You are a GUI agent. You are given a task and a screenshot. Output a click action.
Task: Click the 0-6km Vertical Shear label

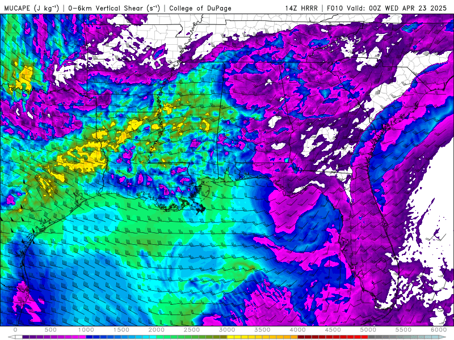click(x=114, y=8)
